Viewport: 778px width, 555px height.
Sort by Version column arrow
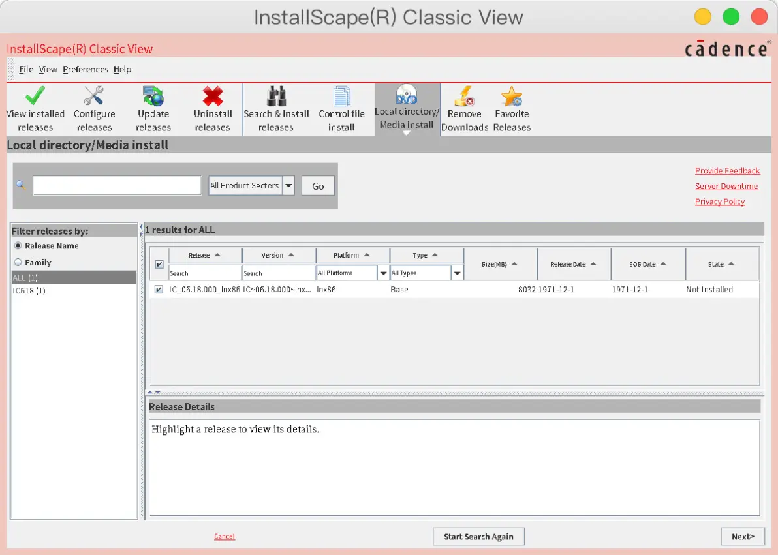[291, 255]
